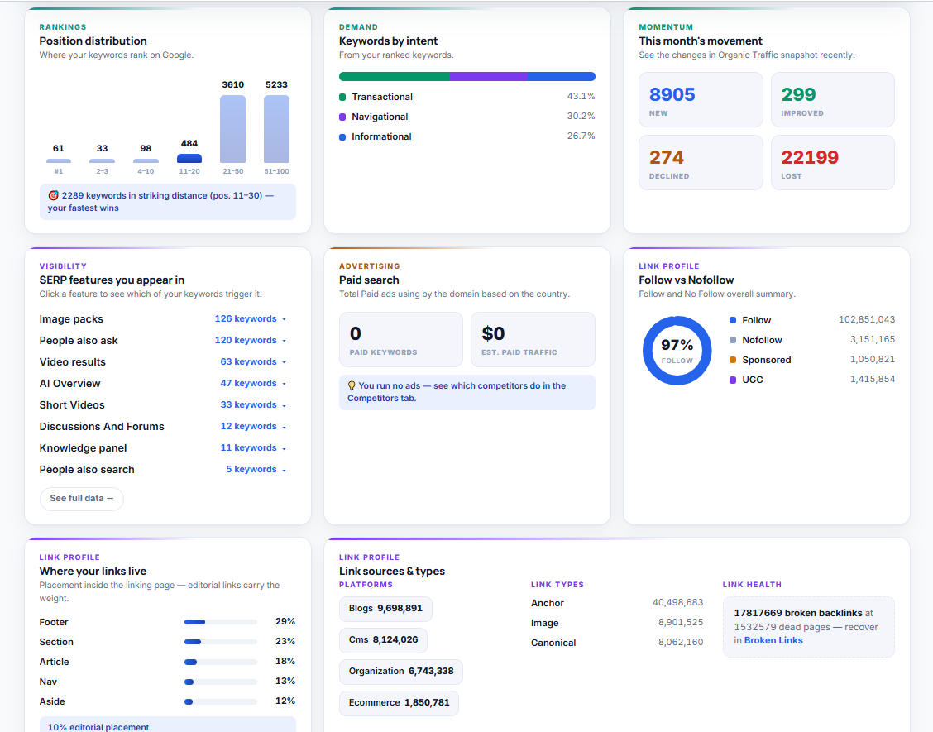Click the Knowledge panel feature label
The image size is (933, 732).
(x=83, y=448)
